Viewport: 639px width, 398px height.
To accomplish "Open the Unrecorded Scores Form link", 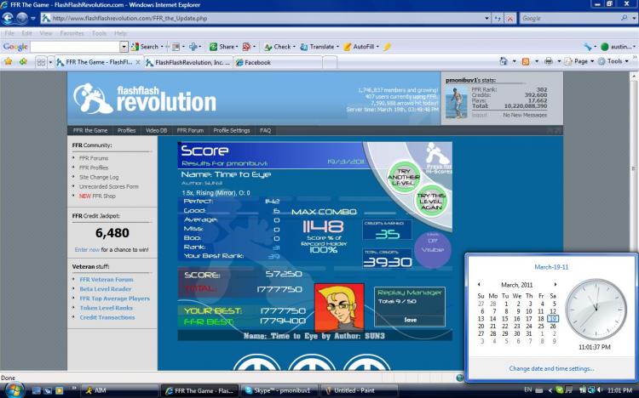I will click(109, 186).
